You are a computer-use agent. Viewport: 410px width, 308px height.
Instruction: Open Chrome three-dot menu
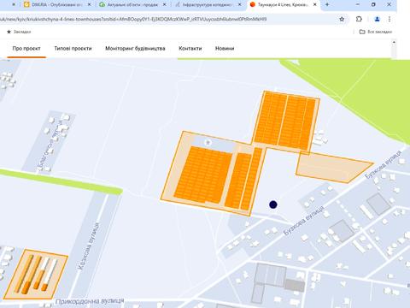(x=389, y=19)
